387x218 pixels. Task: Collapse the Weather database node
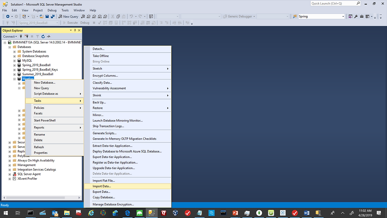point(14,79)
